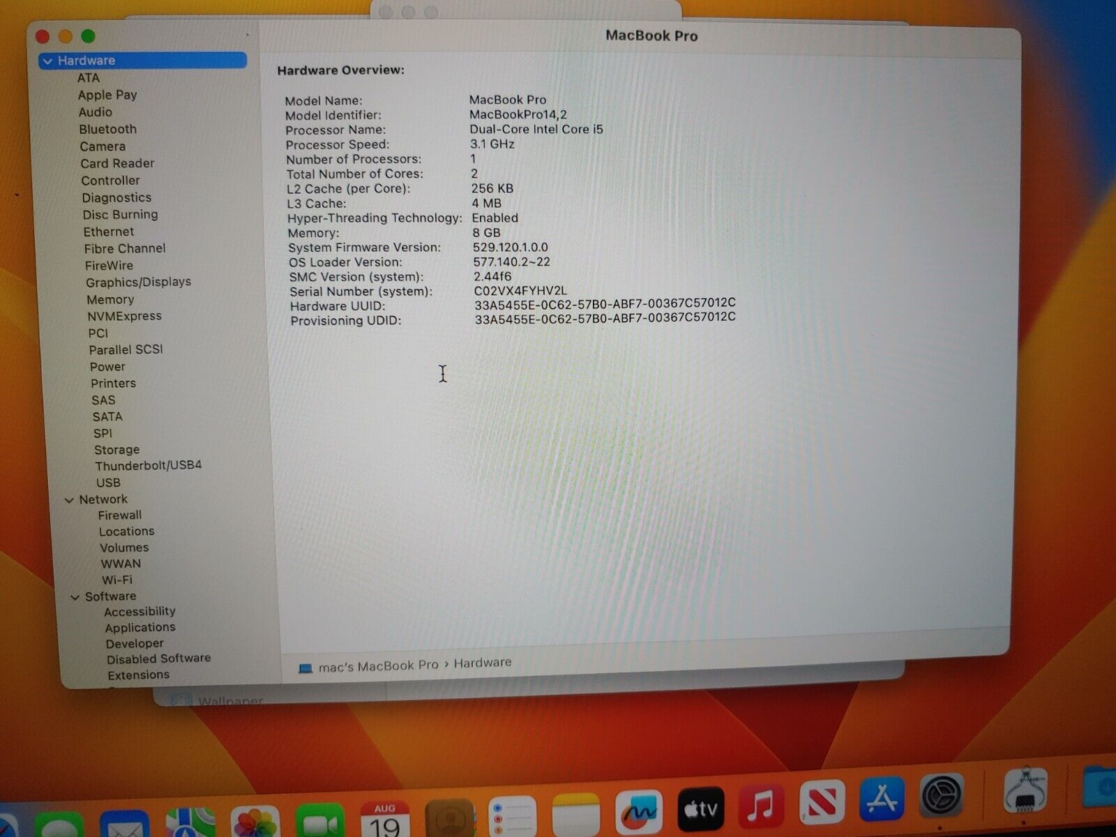Open App Store from the Dock
The height and width of the screenshot is (837, 1116).
click(x=882, y=799)
